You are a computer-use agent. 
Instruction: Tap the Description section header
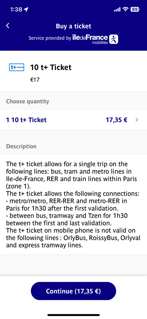(21, 146)
